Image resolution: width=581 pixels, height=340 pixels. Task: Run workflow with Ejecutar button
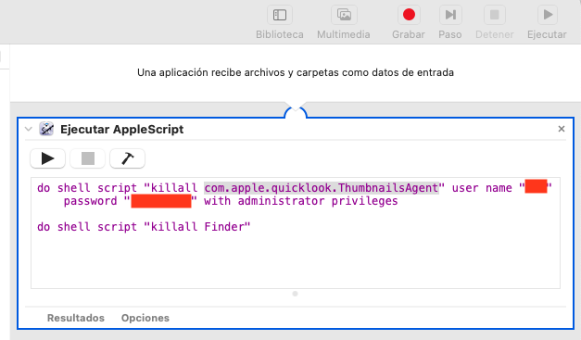(548, 15)
